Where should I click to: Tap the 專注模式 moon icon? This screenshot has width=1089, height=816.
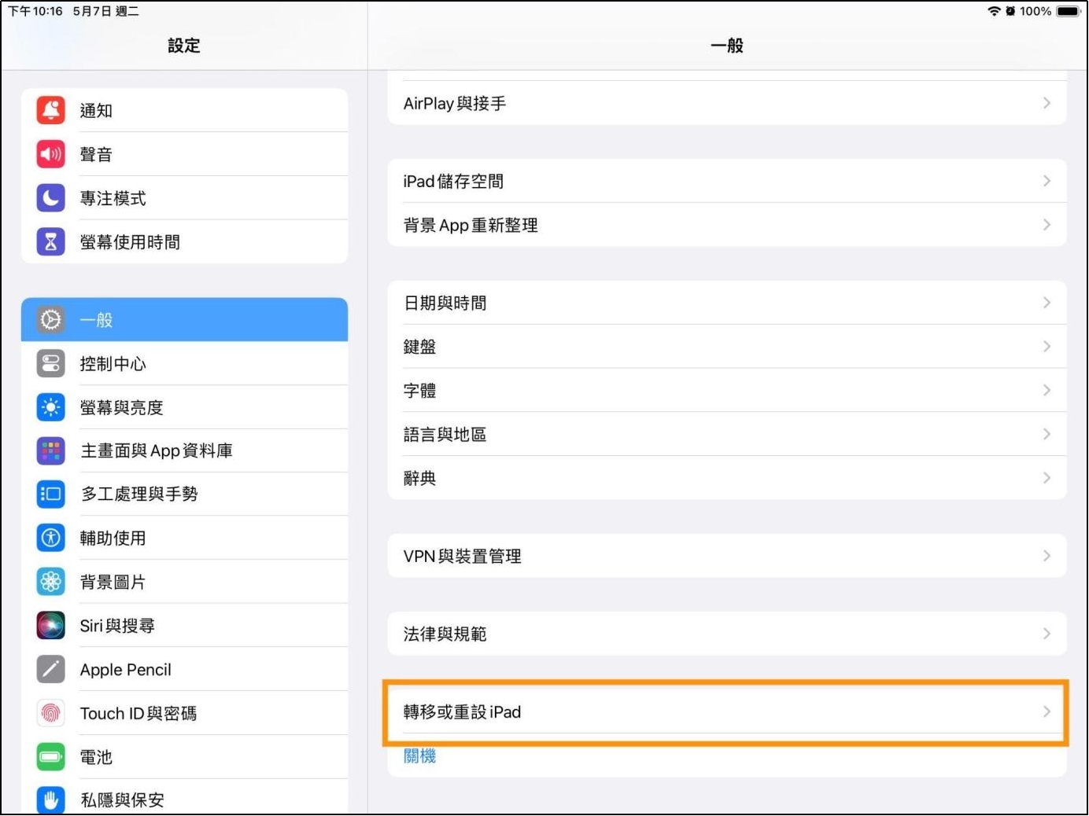pyautogui.click(x=51, y=198)
